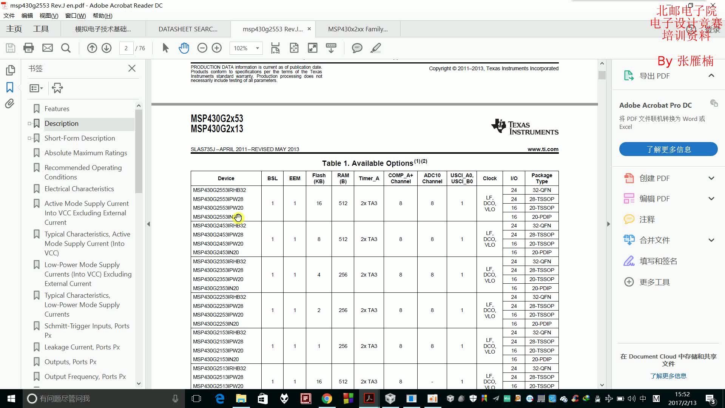Viewport: 725px width, 408px height.
Task: Print the document with printer icon
Action: (x=29, y=48)
